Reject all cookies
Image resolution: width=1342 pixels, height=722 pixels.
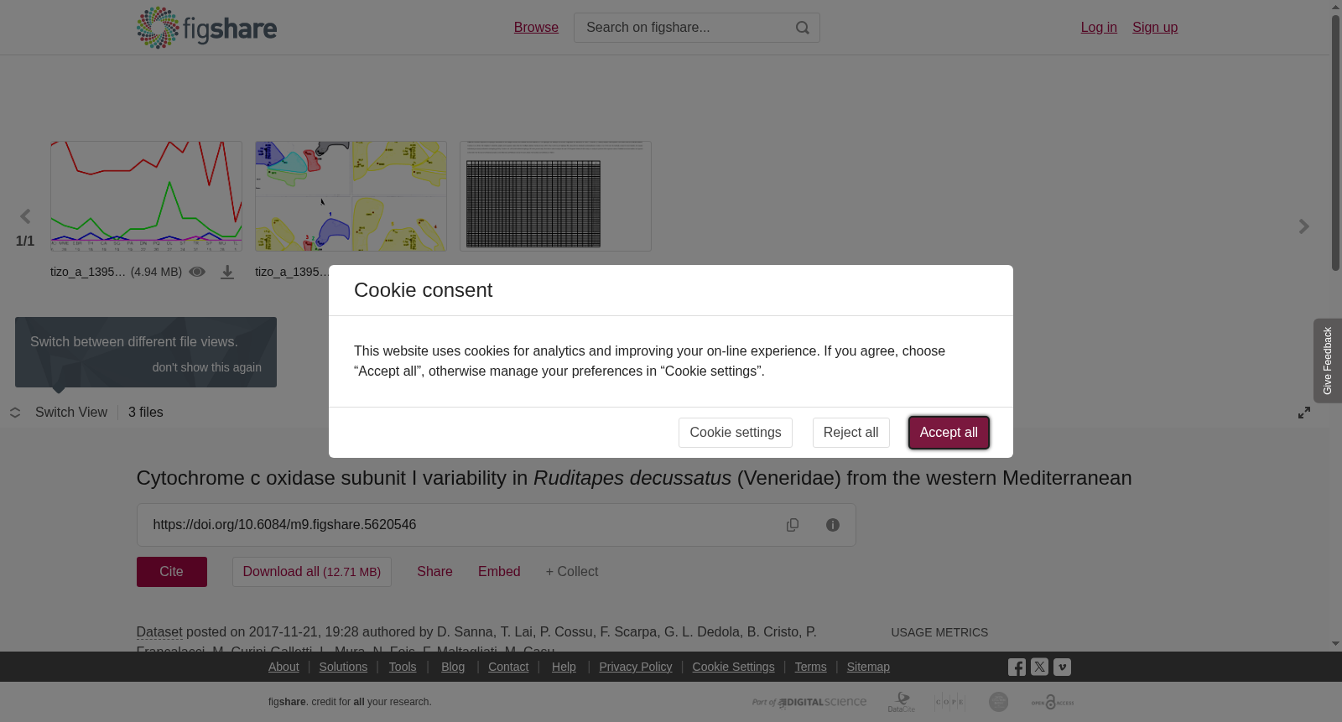(850, 433)
